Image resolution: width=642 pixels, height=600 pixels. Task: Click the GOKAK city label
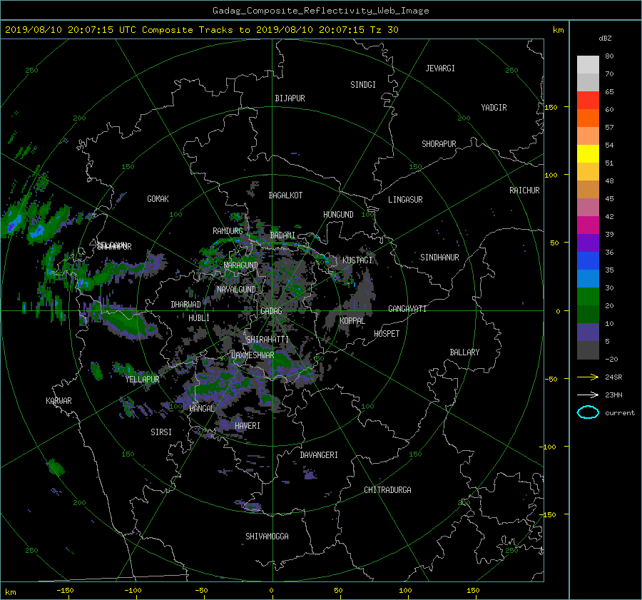click(x=158, y=198)
